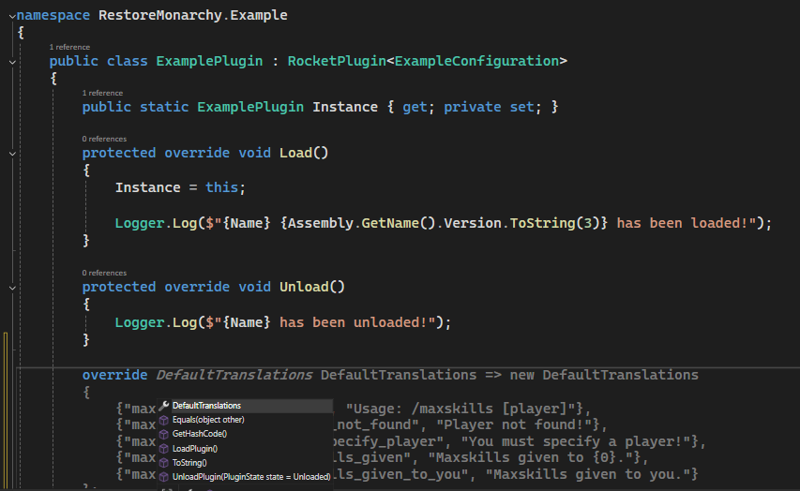Click the Logger identifier inside Unload()
800x491 pixels.
coord(140,322)
